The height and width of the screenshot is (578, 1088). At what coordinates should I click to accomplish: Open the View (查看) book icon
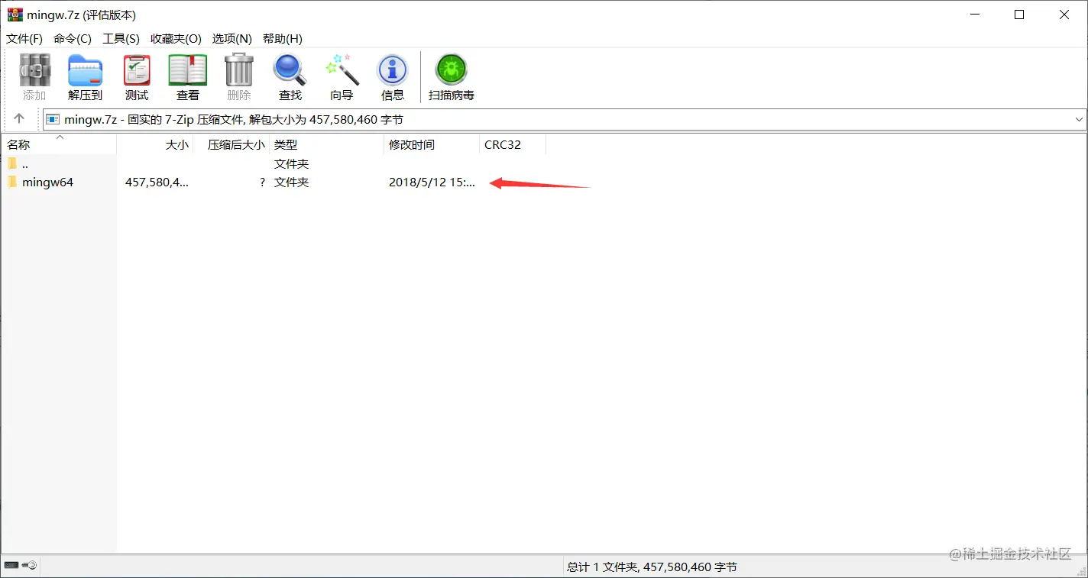click(188, 76)
